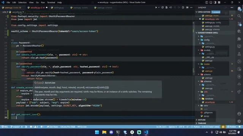Expand the Timeline section
This screenshot has height=136, width=243.
pyautogui.click(x=197, y=123)
